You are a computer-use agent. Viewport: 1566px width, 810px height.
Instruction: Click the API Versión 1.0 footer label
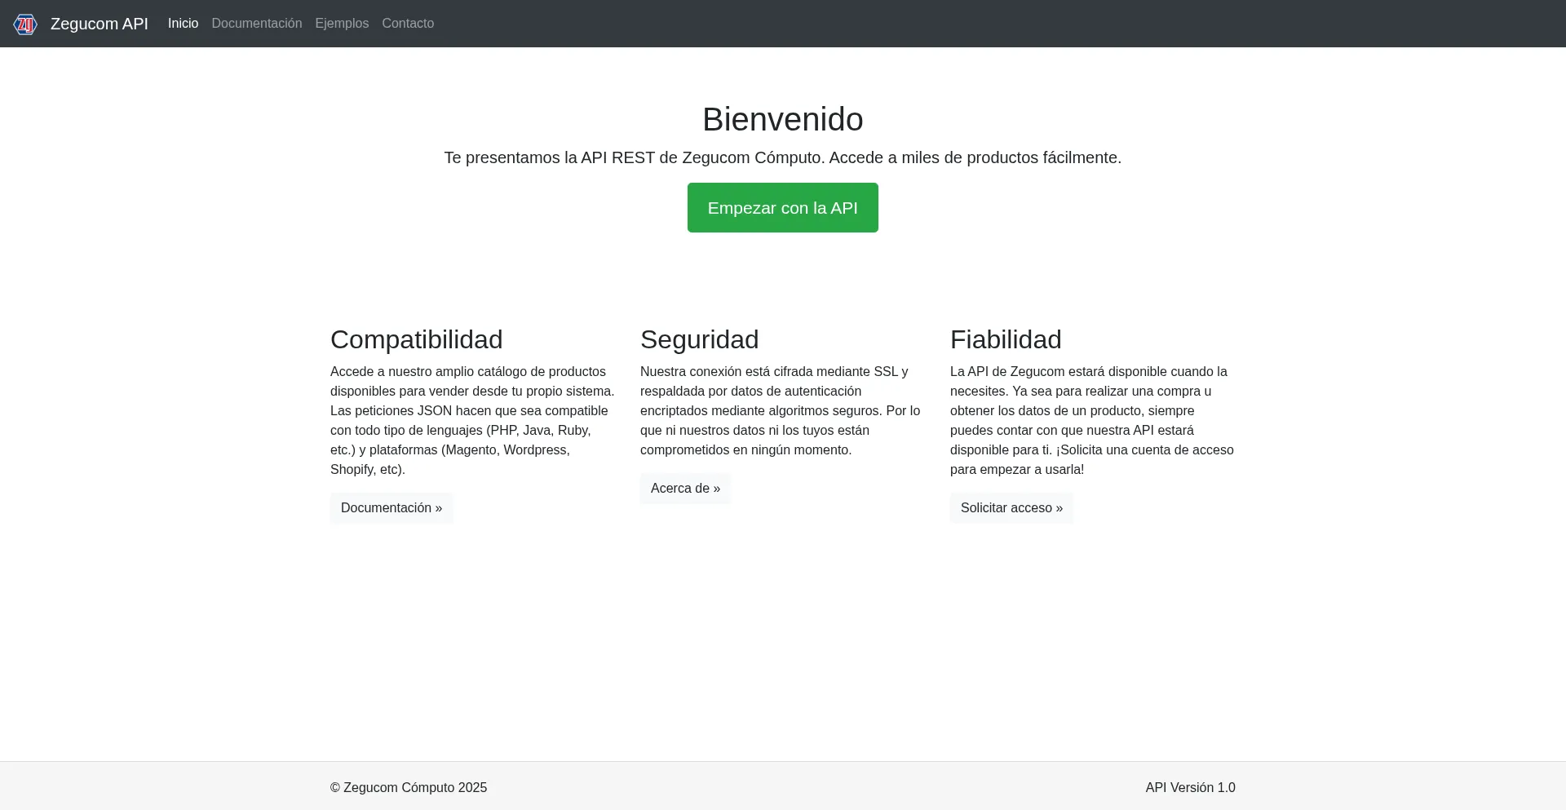pos(1190,787)
